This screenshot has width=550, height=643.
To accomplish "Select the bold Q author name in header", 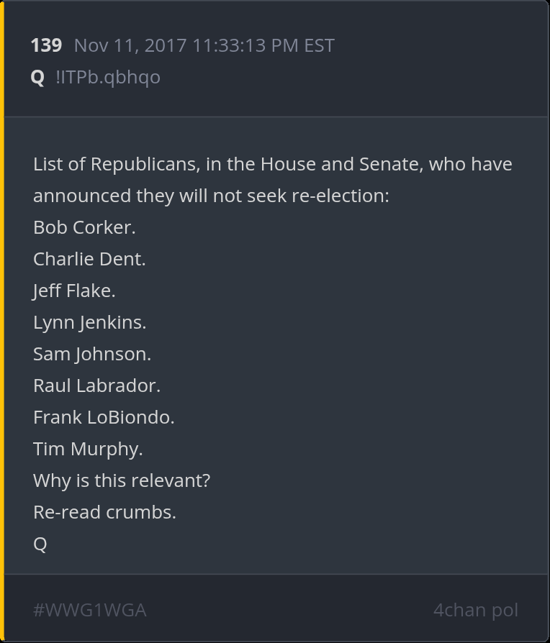I will (x=37, y=77).
